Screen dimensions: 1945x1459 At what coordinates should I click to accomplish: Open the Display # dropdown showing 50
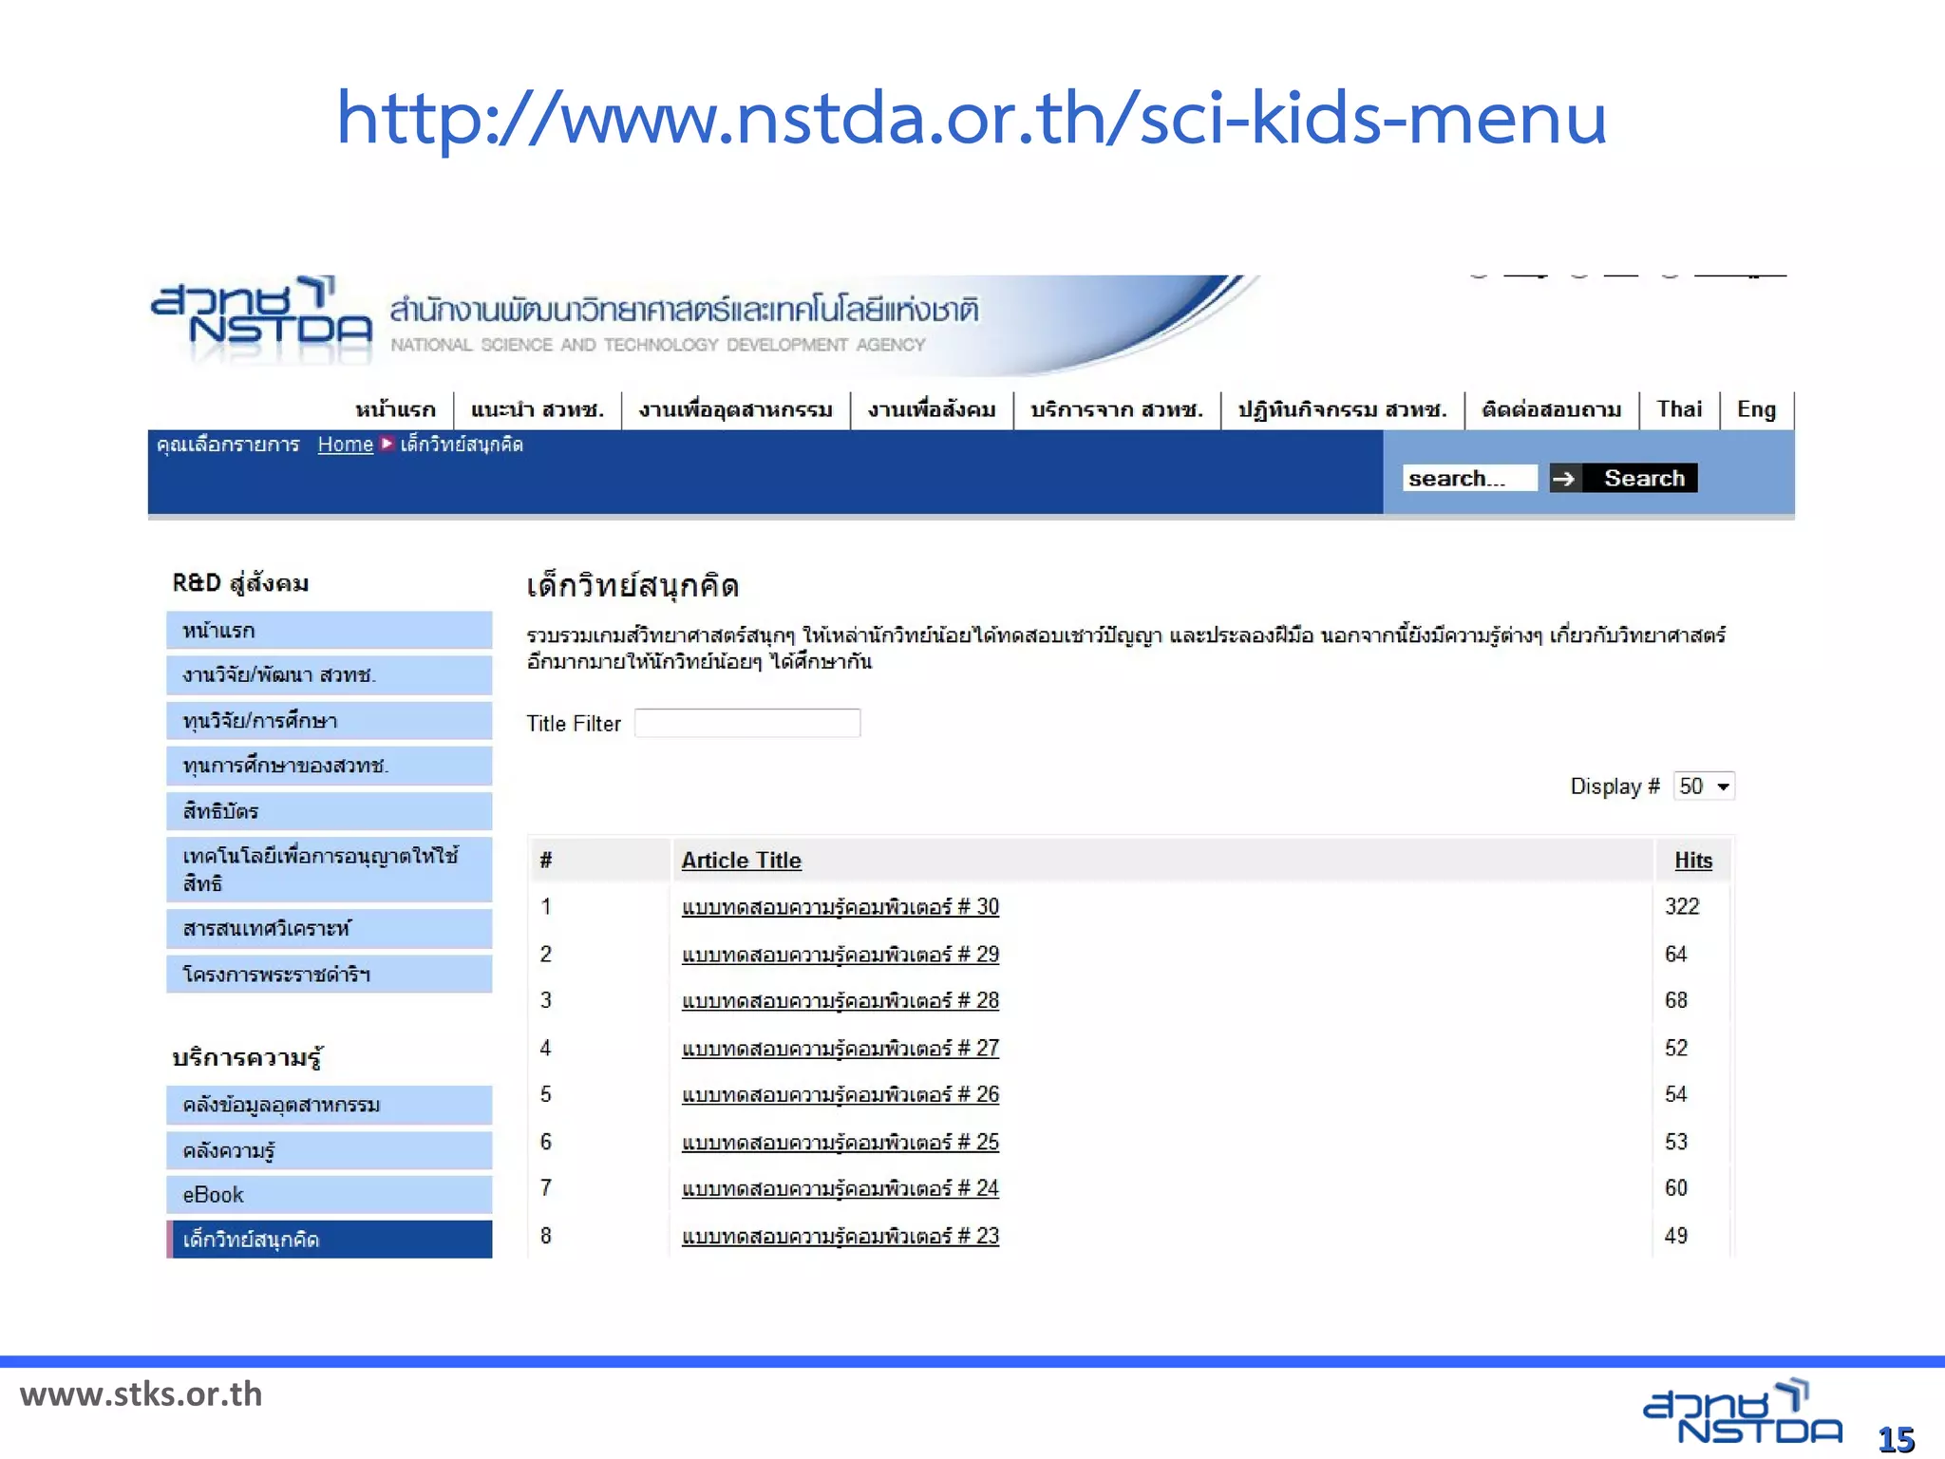click(1704, 786)
